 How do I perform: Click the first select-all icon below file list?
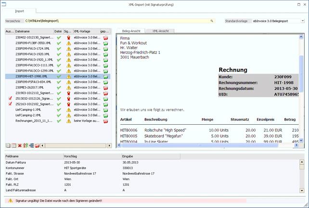point(8,145)
